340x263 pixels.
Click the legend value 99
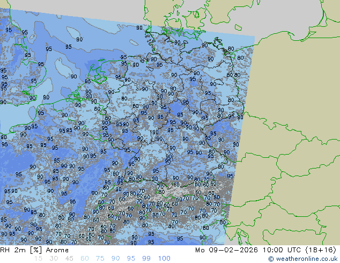(x=146, y=259)
